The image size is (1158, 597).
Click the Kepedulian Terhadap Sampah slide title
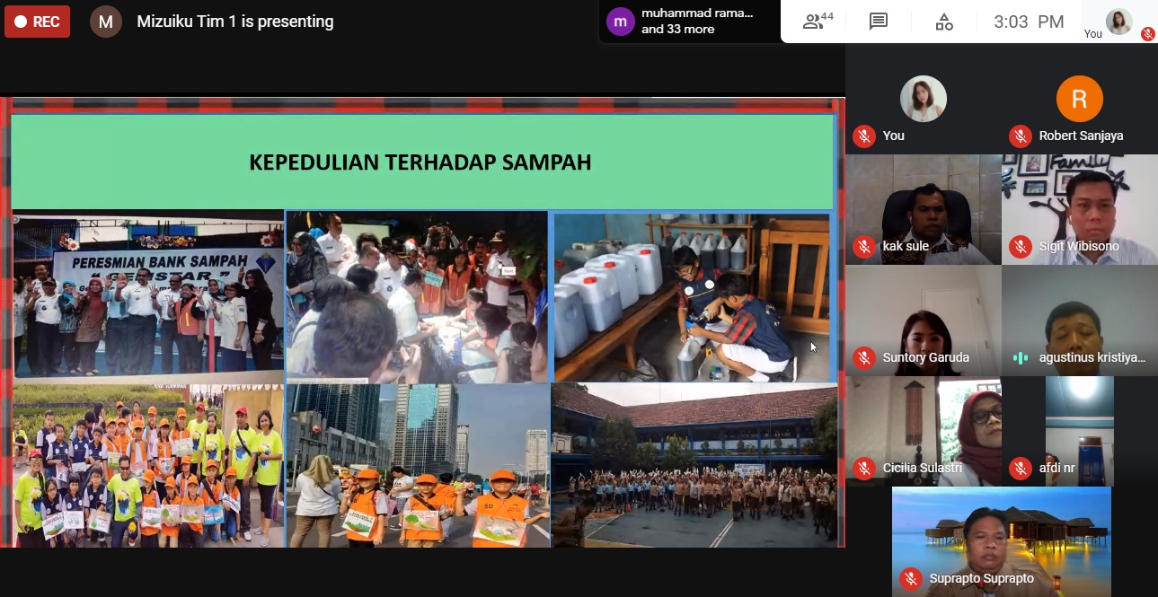coord(420,162)
